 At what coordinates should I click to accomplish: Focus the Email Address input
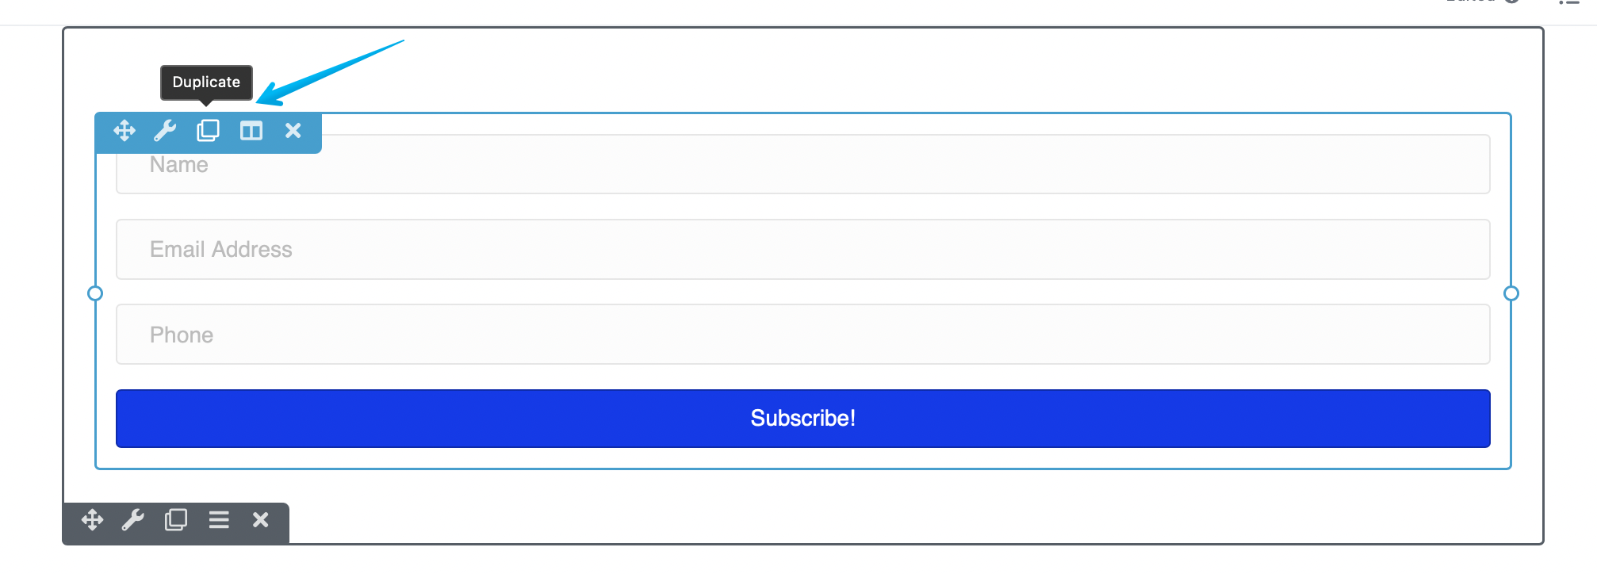click(802, 249)
